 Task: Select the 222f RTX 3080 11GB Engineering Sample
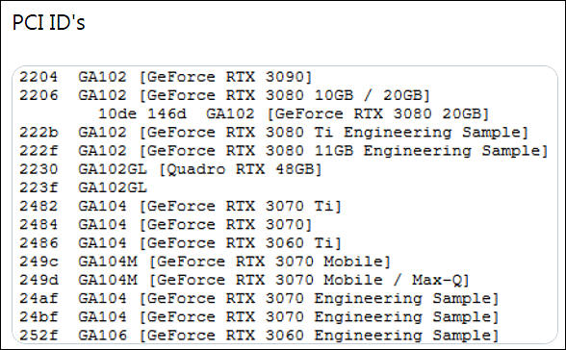point(284,151)
